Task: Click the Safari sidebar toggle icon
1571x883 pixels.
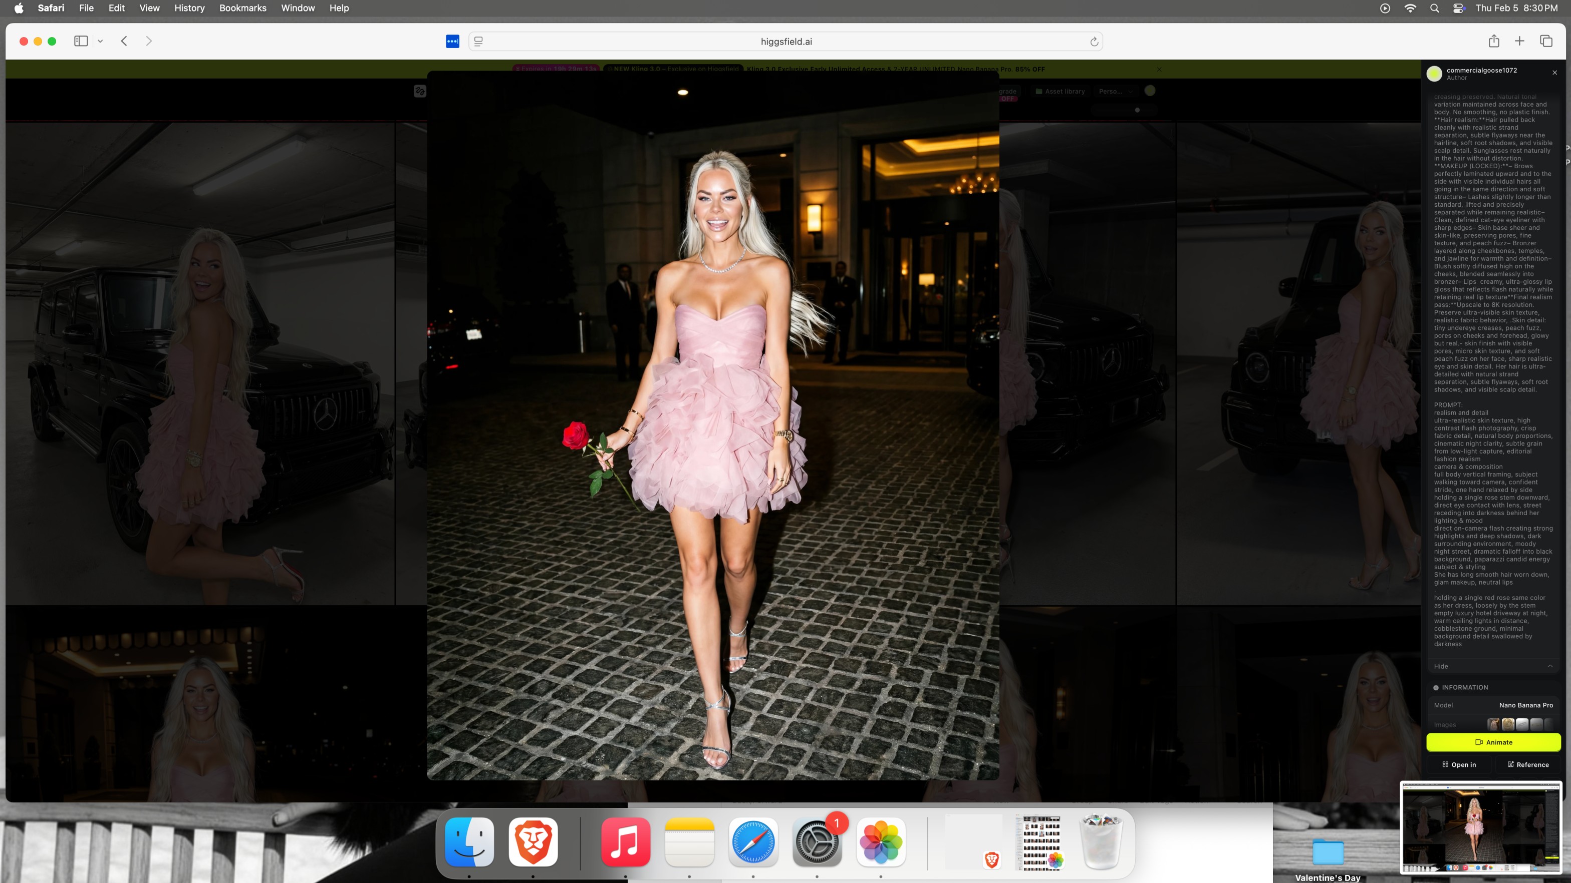Action: [81, 41]
